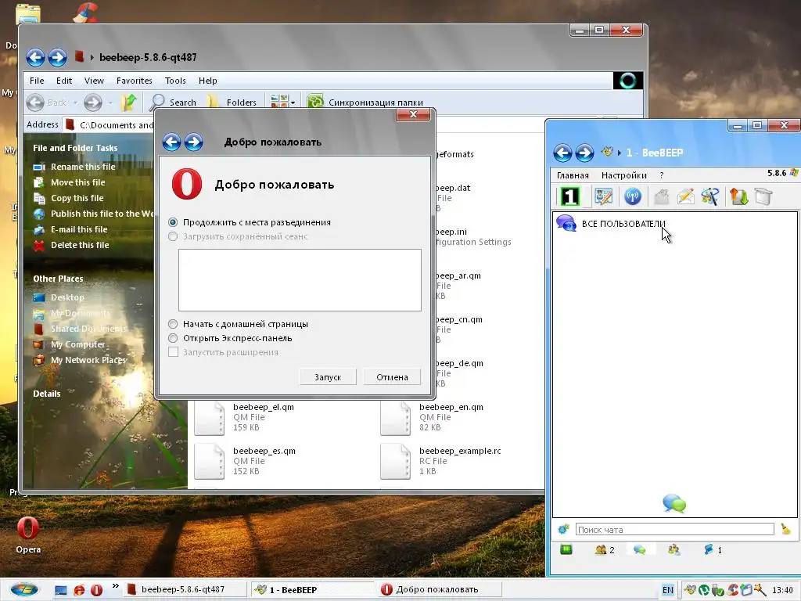Click the forward arrow in the Opera welcome dialog
This screenshot has height=601, width=801.
coord(194,142)
